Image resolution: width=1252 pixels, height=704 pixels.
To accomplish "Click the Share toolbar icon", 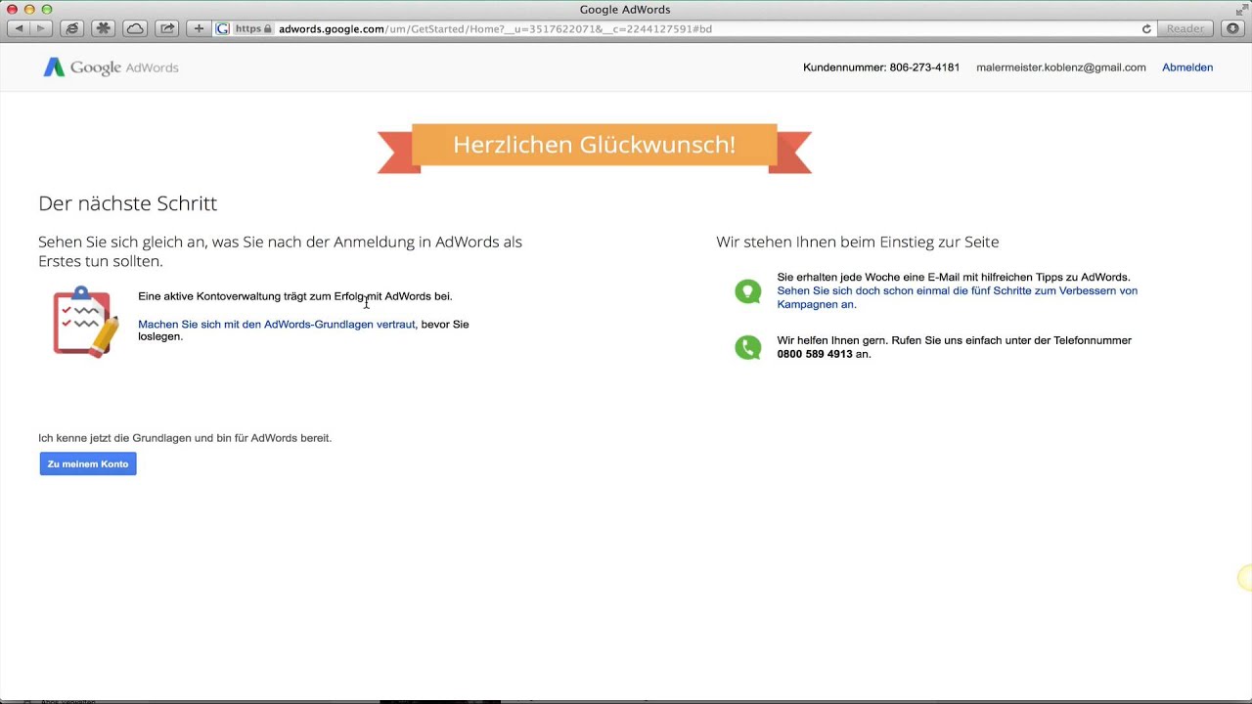I will tap(167, 28).
